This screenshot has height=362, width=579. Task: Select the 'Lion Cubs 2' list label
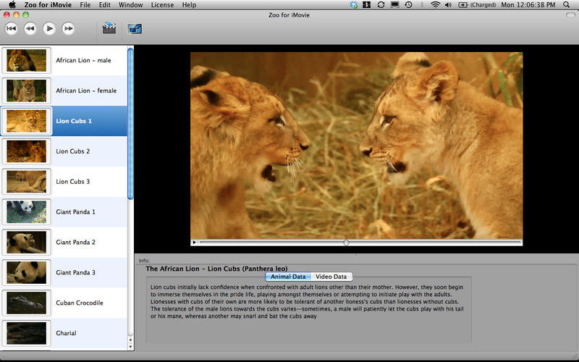click(73, 151)
